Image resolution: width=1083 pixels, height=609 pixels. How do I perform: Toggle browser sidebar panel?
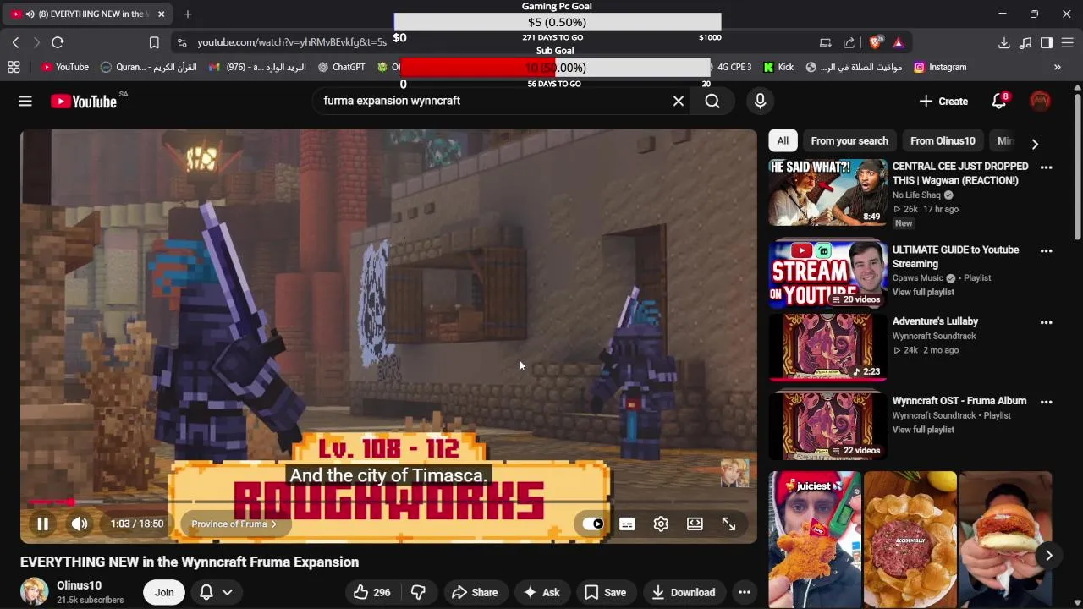(1047, 42)
